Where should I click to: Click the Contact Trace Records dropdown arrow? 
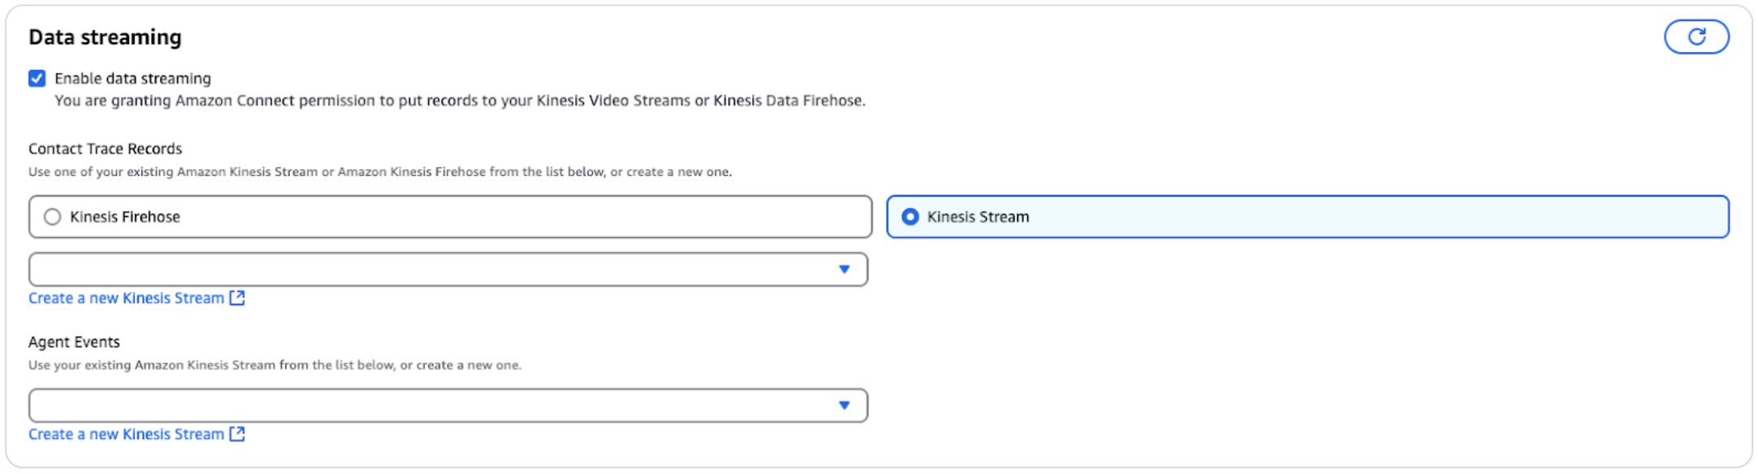point(844,269)
